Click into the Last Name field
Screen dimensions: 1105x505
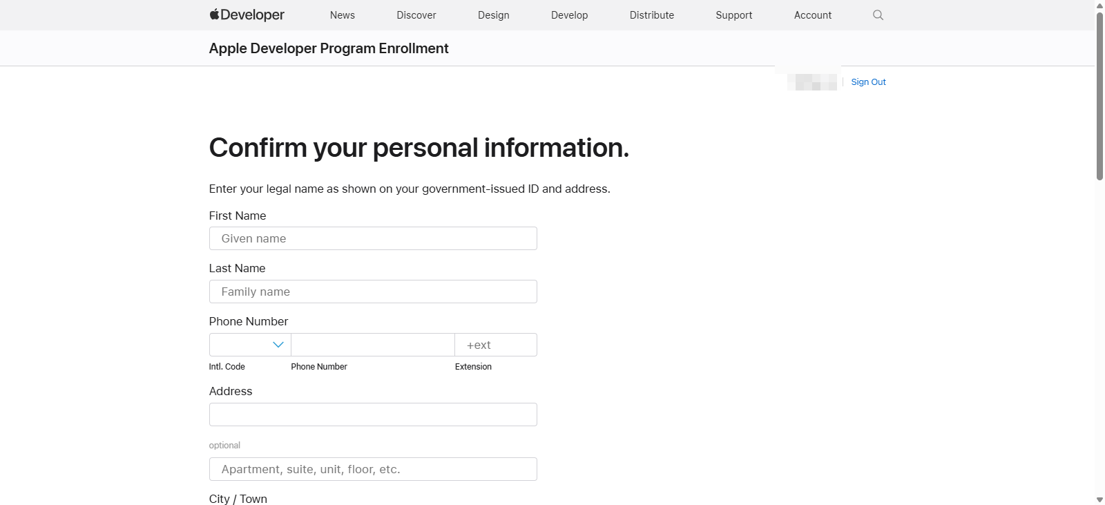click(x=373, y=292)
